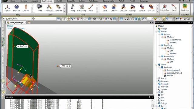Select Splines in the Database tree
This screenshot has width=194, height=109.
[164, 90]
